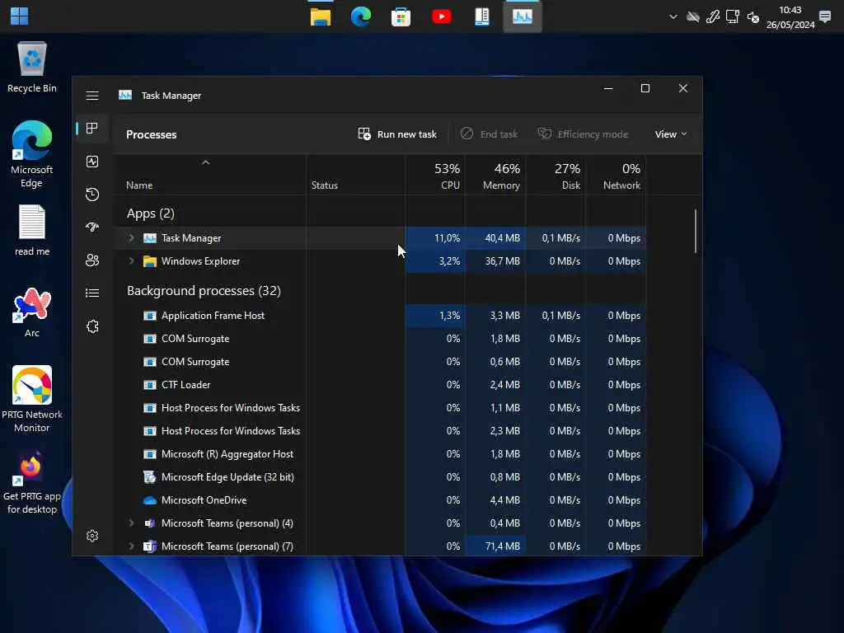Expand Microsoft Teams (personal) (7) group
The height and width of the screenshot is (633, 844).
(131, 546)
